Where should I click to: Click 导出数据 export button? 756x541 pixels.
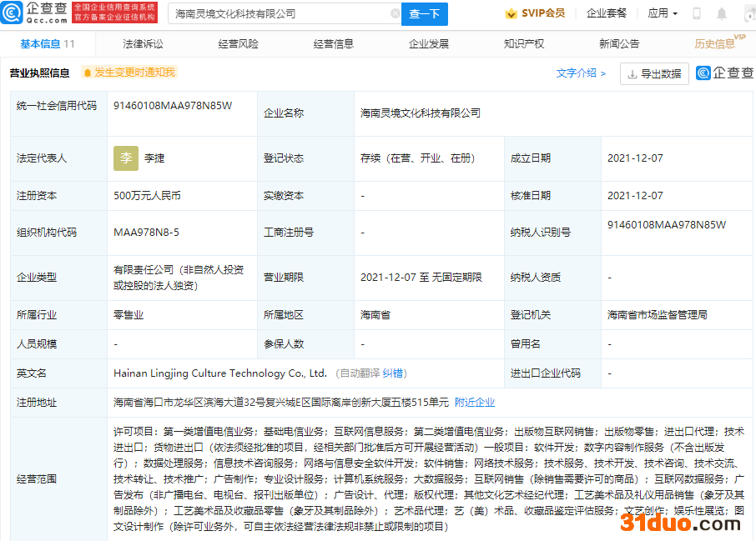point(654,73)
